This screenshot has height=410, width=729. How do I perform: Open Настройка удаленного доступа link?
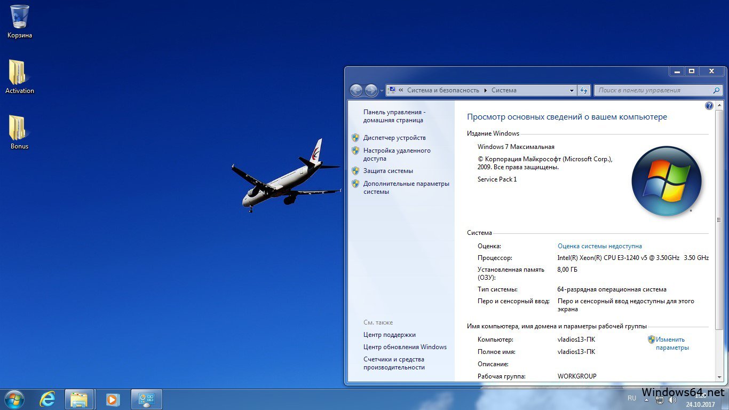click(397, 154)
